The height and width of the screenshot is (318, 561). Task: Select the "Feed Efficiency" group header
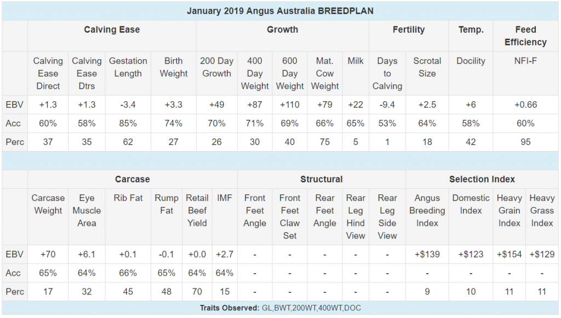(x=525, y=36)
